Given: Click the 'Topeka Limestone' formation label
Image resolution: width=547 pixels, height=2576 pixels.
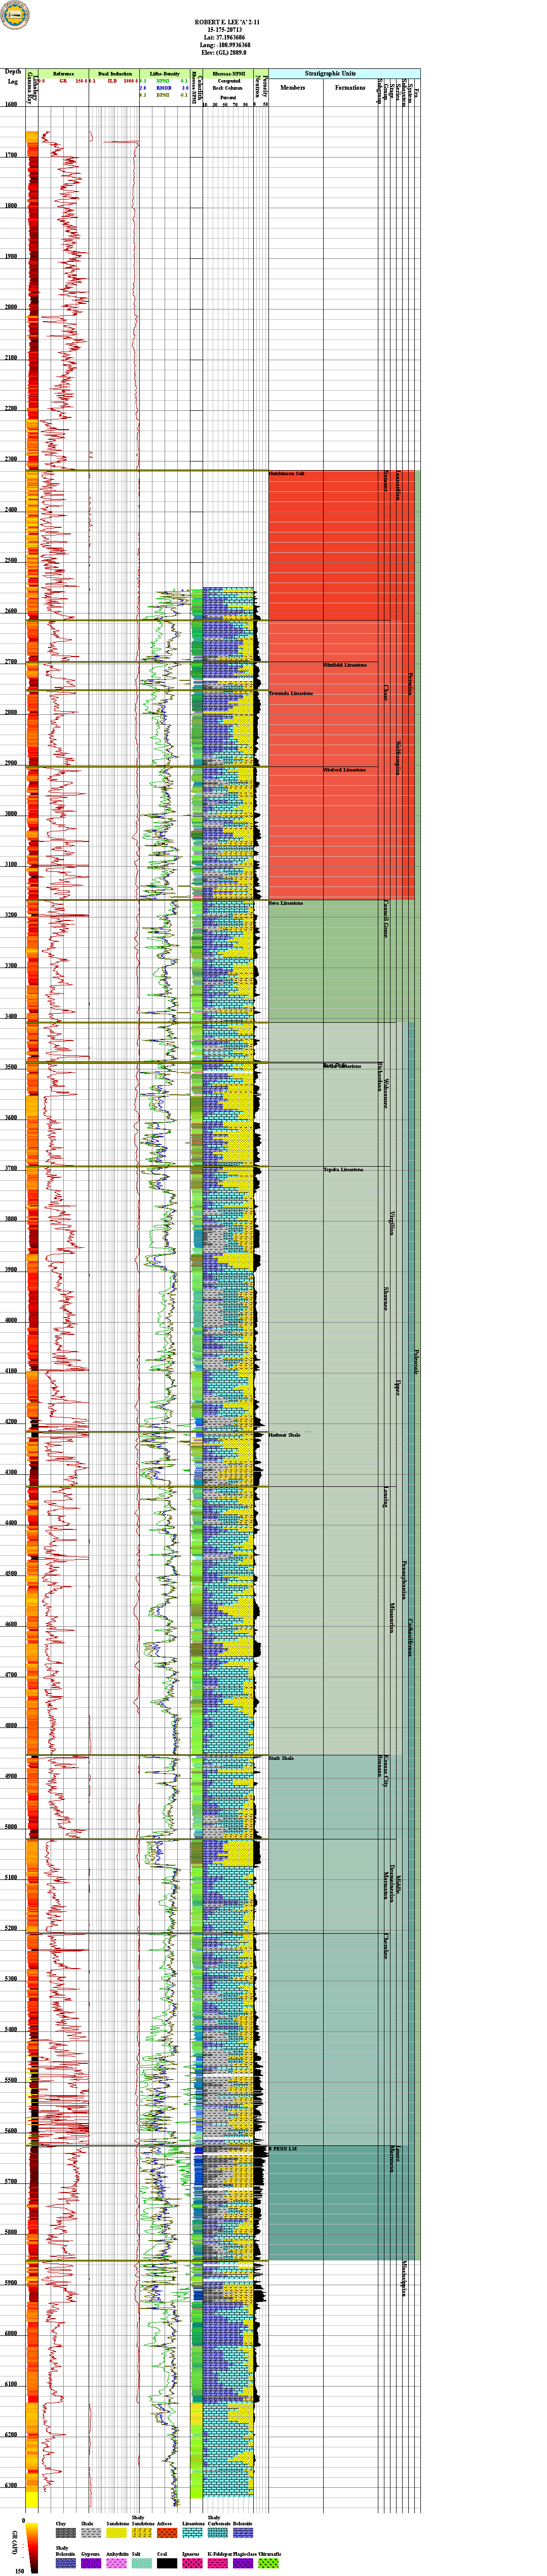Looking at the screenshot, I should pyautogui.click(x=343, y=1169).
